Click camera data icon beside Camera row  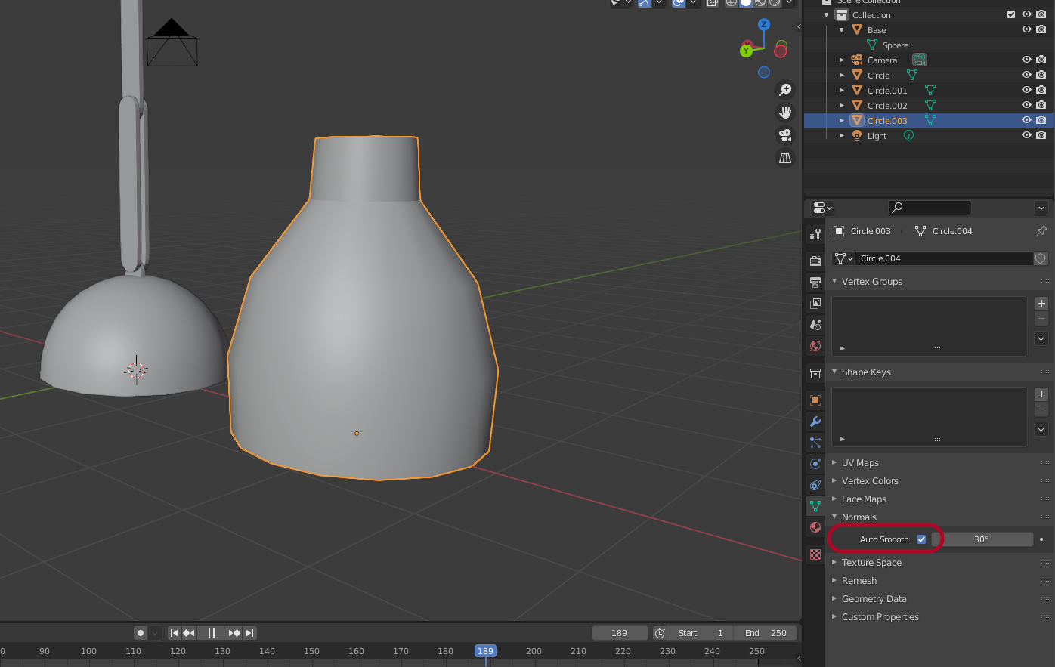coord(920,60)
